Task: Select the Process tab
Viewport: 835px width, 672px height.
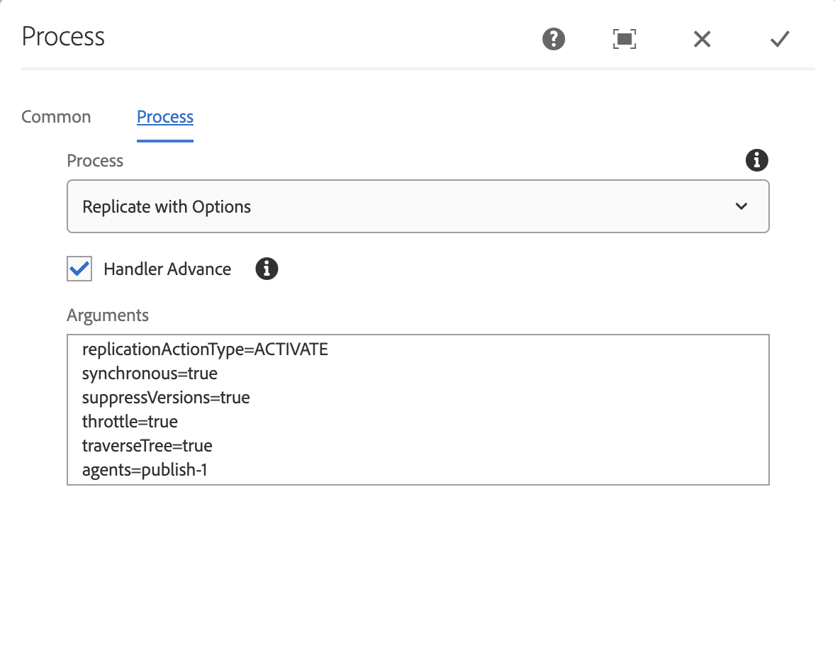Action: [x=165, y=116]
